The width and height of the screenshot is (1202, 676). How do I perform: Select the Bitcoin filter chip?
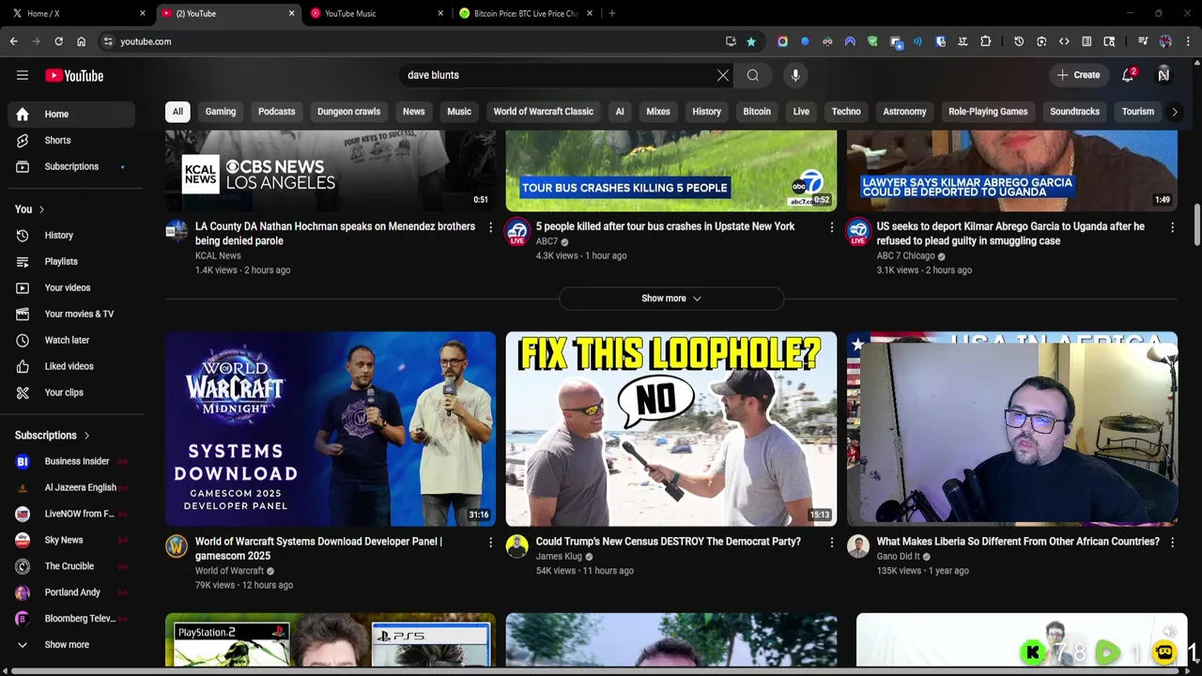coord(757,112)
